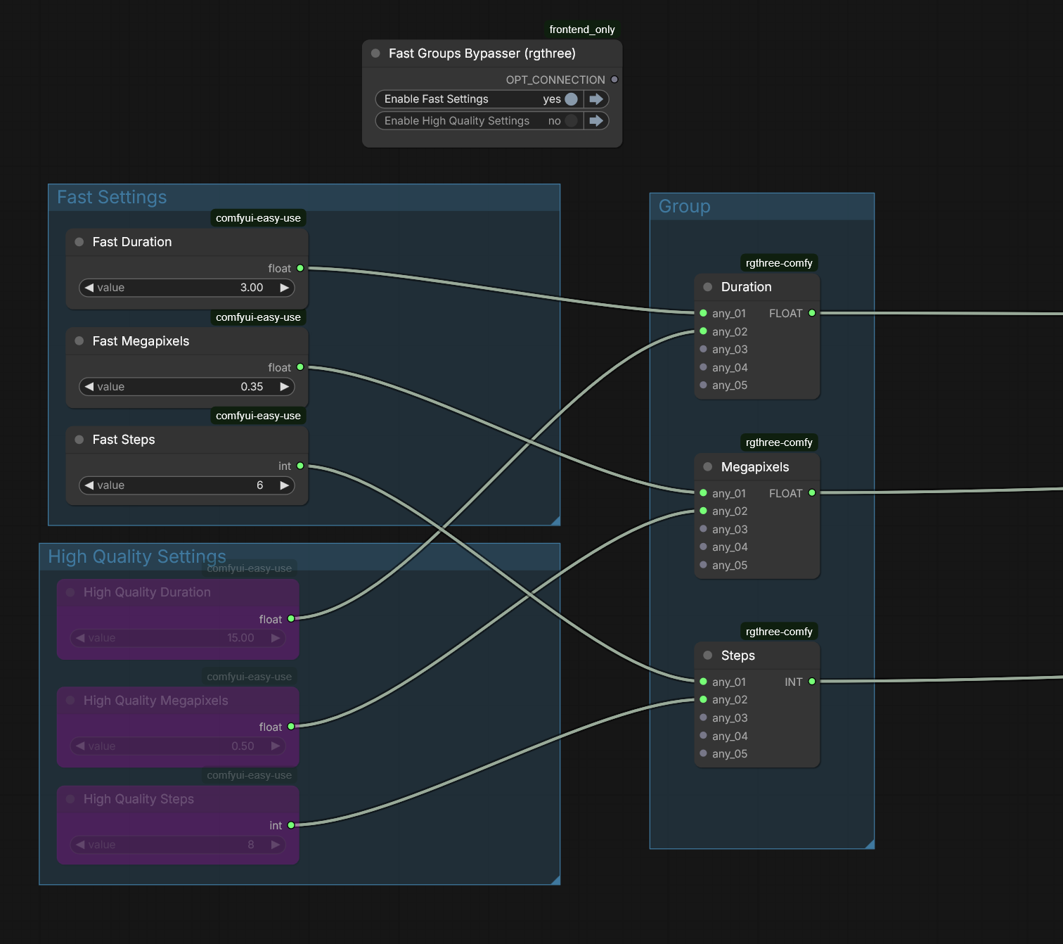Click the High Quality Megapixels 0.50 field
The width and height of the screenshot is (1063, 944).
[x=178, y=746]
